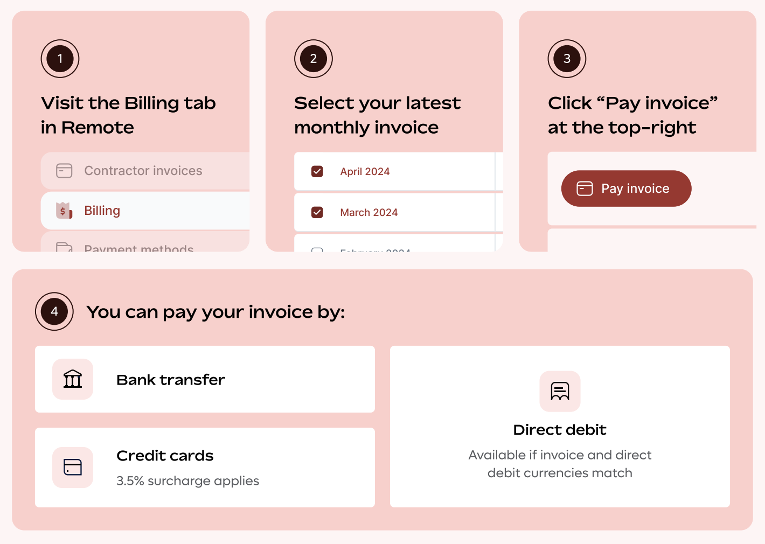Uncheck the March 2024 invoice checkbox
Screen dimensions: 765x544
tap(317, 212)
